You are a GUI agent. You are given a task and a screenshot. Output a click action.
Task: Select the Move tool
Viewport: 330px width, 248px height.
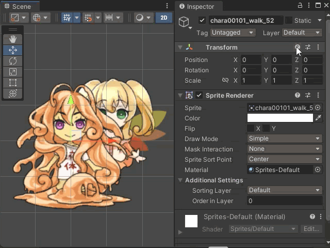12,50
